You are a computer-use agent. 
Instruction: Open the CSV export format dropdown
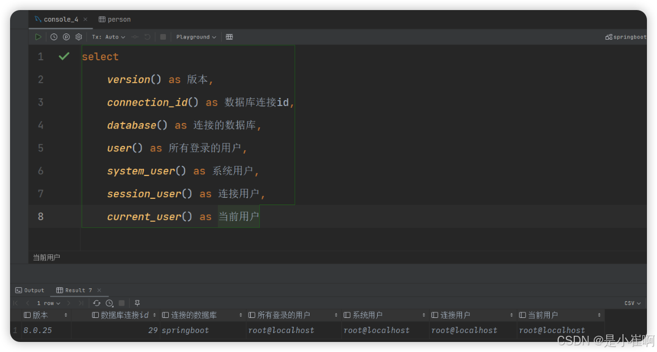point(632,303)
